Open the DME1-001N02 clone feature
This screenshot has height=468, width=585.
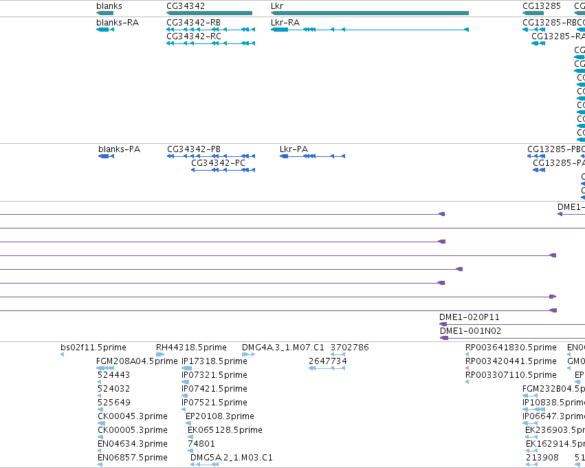pyautogui.click(x=512, y=338)
